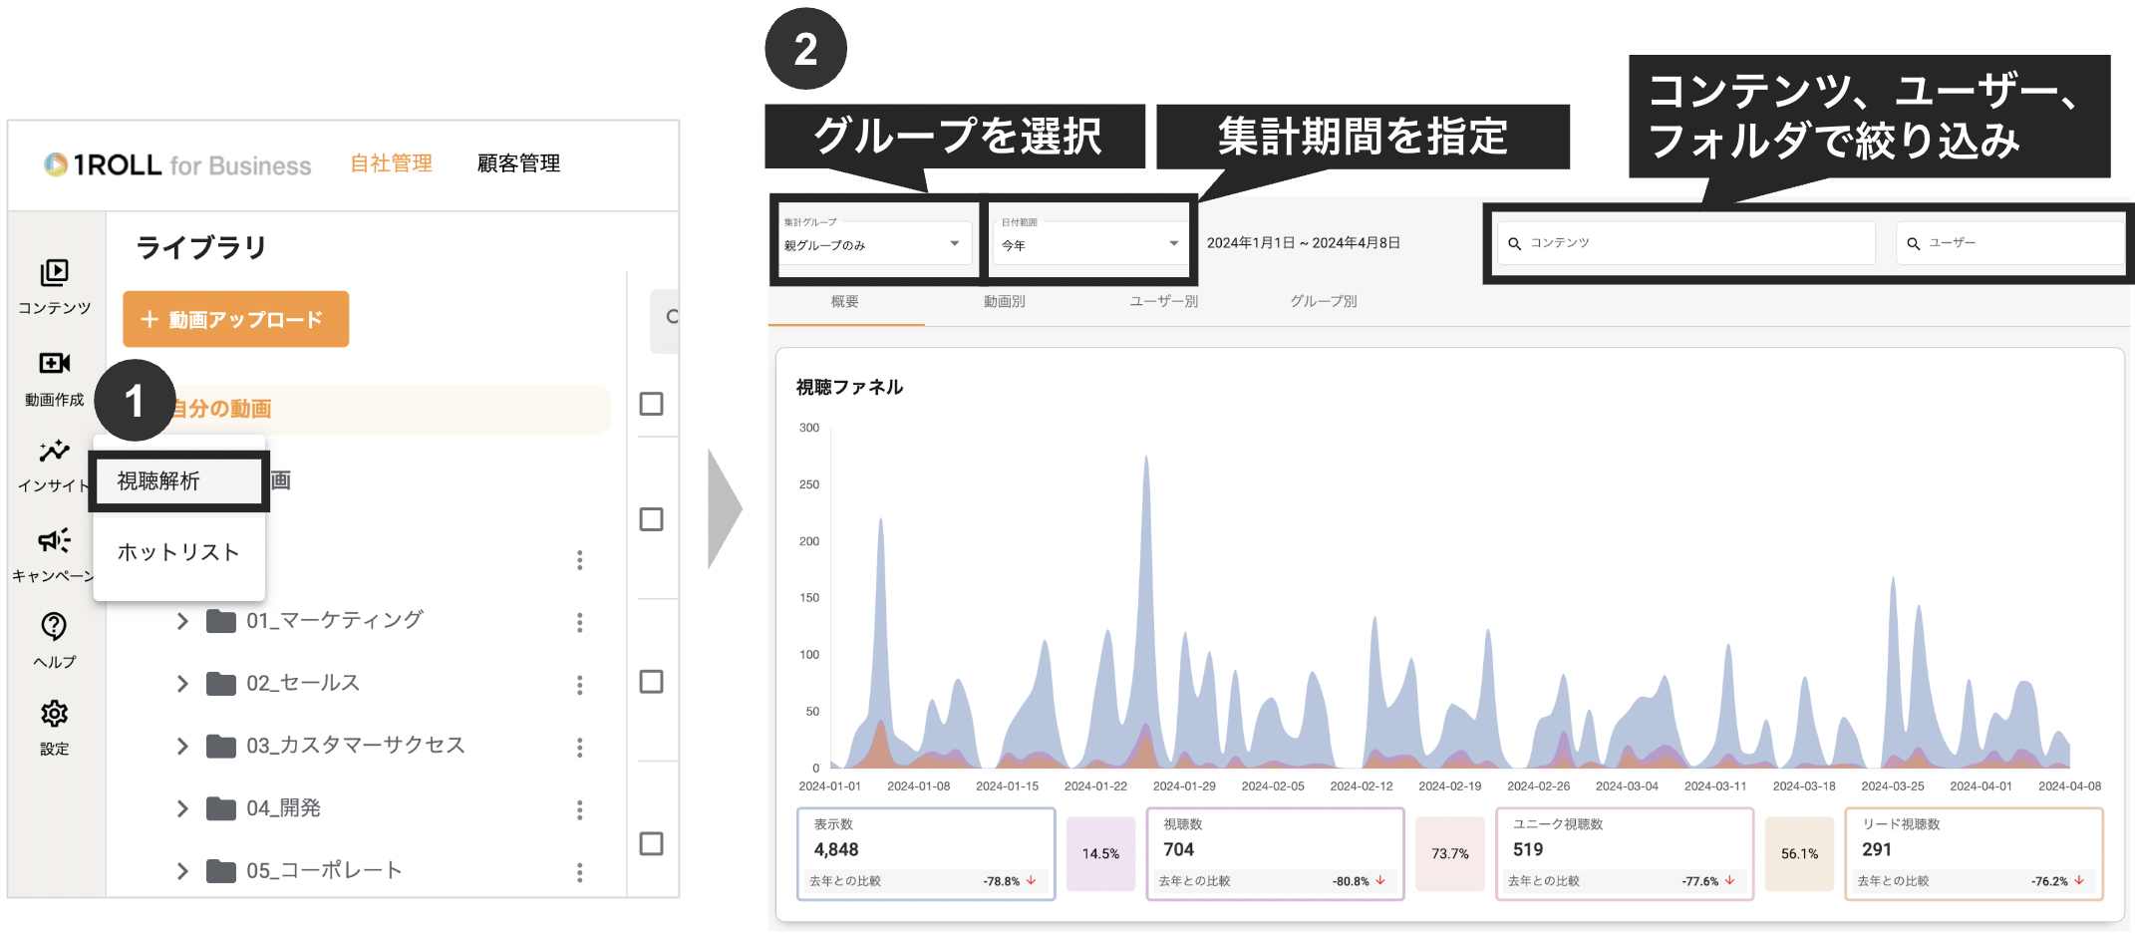Image resolution: width=2135 pixels, height=935 pixels.
Task: Select ホットリスト from the insight menu
Action: click(177, 552)
